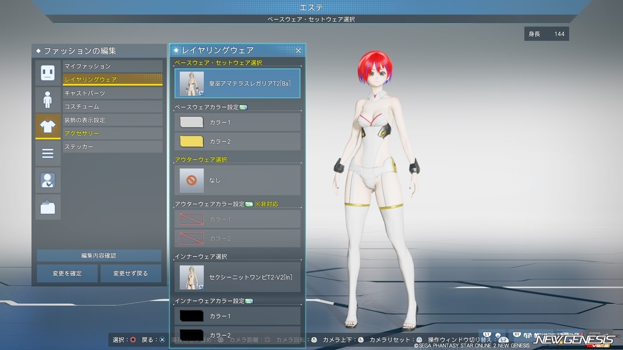Select レイヤリングウェア menu entry
Image resolution: width=623 pixels, height=350 pixels.
tap(113, 80)
